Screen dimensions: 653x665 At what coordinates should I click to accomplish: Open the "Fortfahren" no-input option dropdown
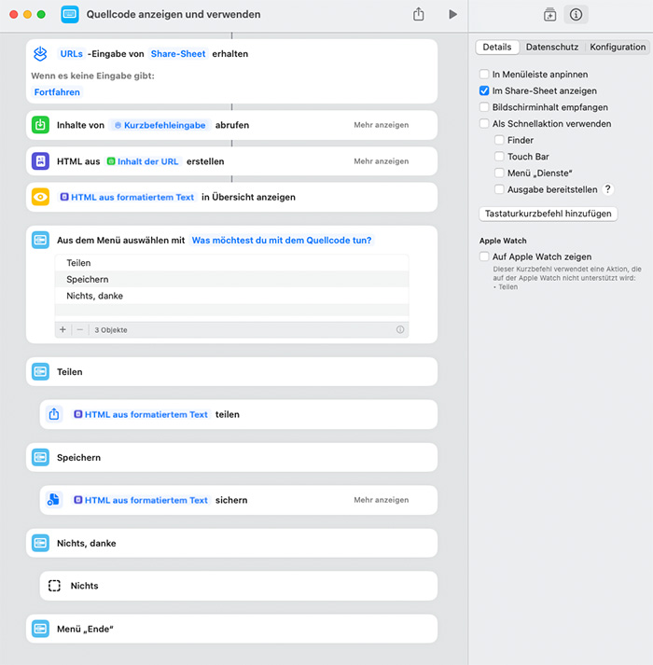point(57,92)
